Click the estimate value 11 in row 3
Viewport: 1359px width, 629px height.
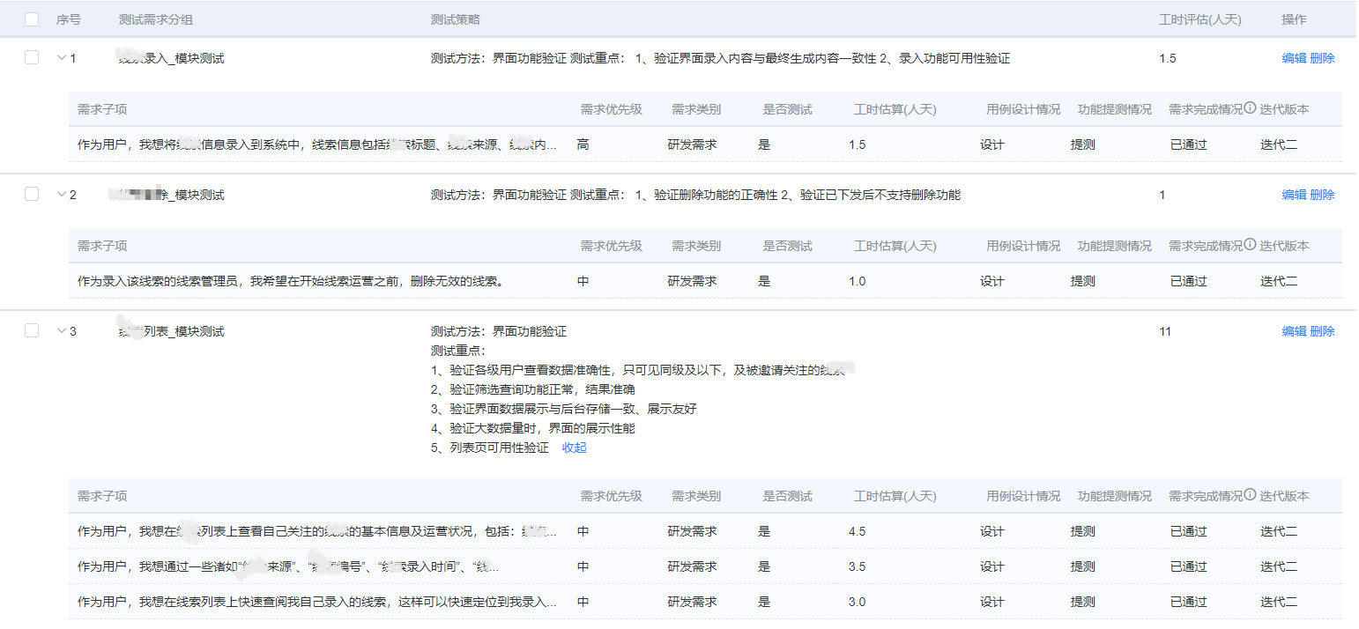(x=1165, y=331)
